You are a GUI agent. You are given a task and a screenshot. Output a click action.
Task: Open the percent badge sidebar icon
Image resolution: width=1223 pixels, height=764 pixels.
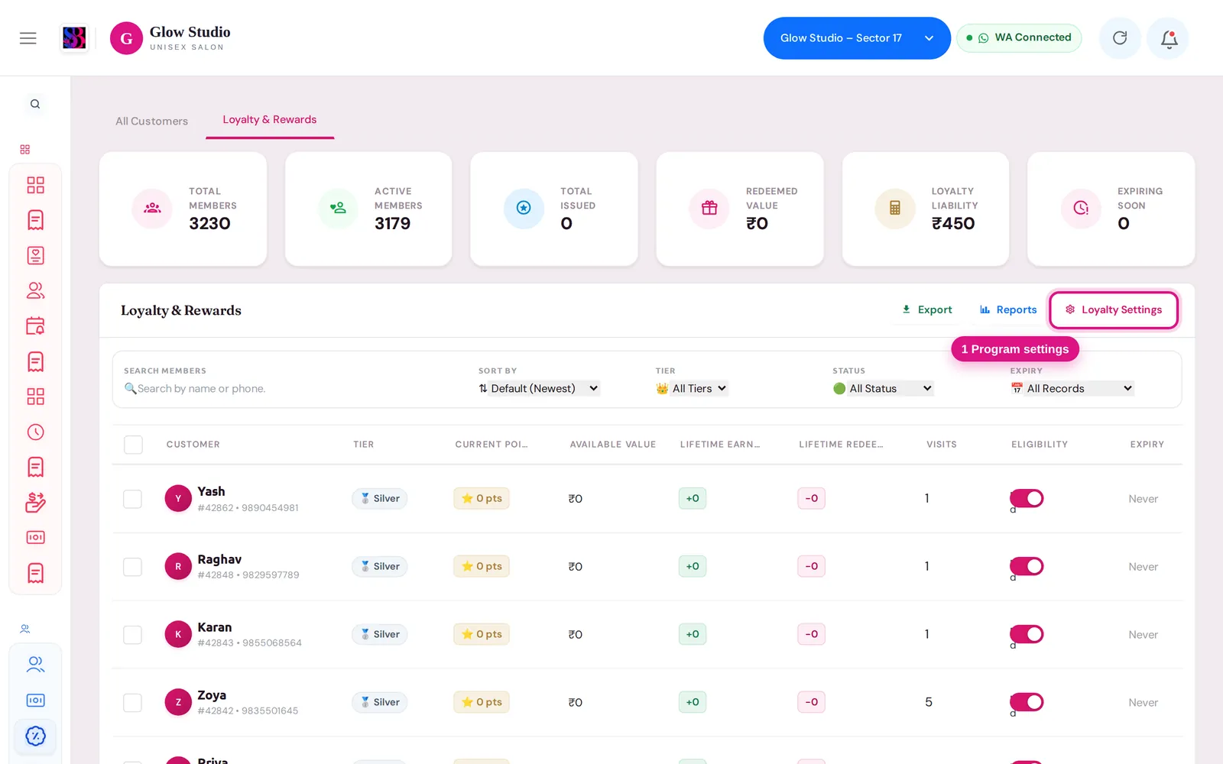click(x=35, y=736)
